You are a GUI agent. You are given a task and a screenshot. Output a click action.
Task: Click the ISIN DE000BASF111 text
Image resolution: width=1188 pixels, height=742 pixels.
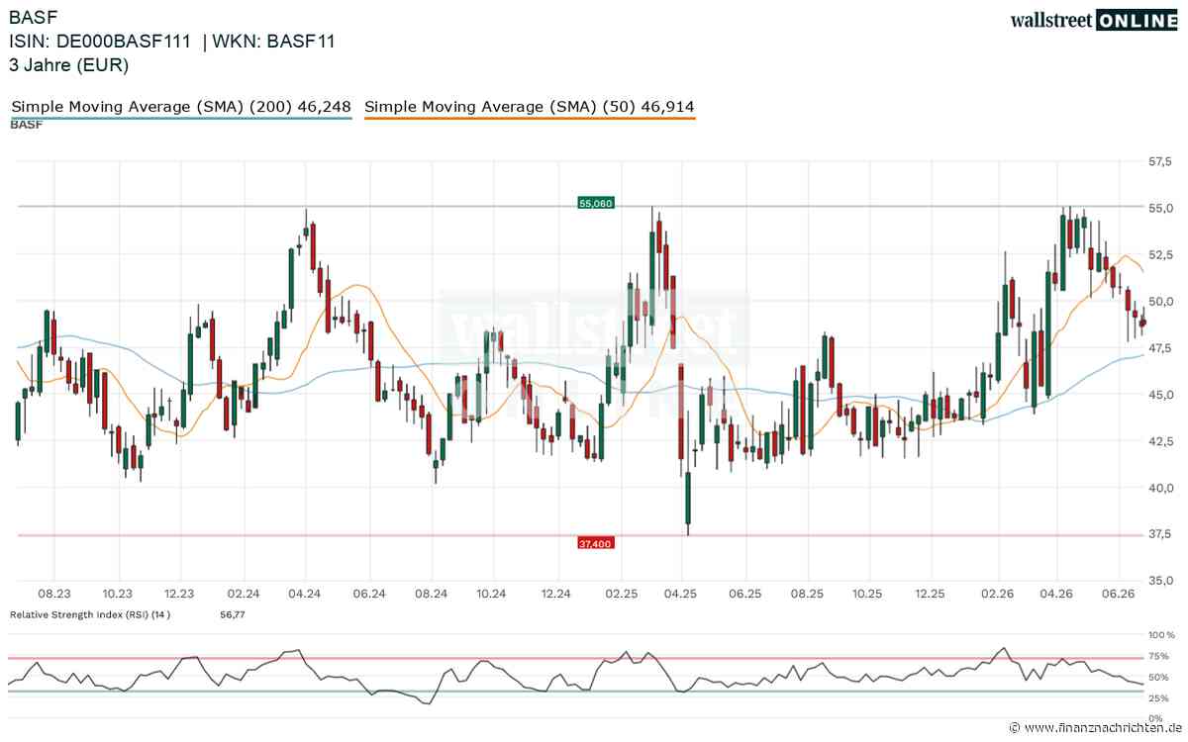pos(100,42)
